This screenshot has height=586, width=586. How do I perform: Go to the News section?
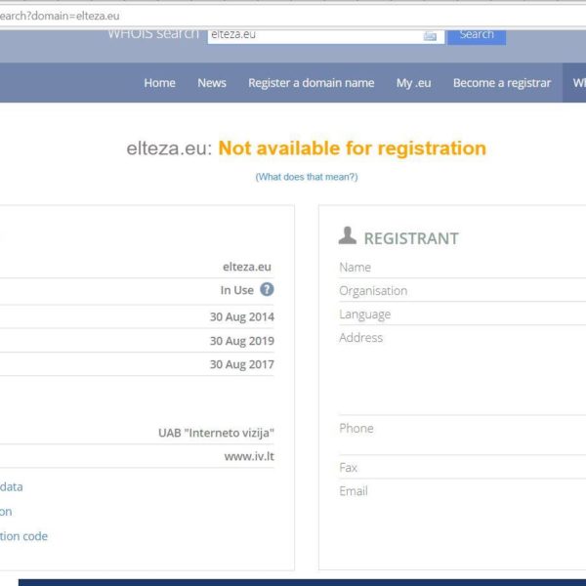[212, 83]
